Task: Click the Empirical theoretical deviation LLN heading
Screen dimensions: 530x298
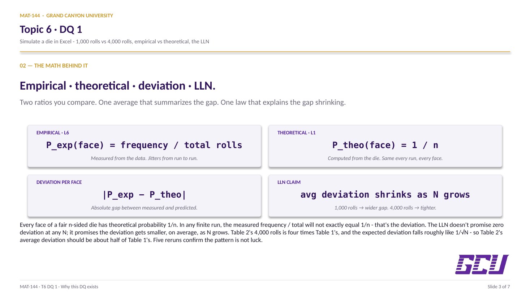Action: 117,86
